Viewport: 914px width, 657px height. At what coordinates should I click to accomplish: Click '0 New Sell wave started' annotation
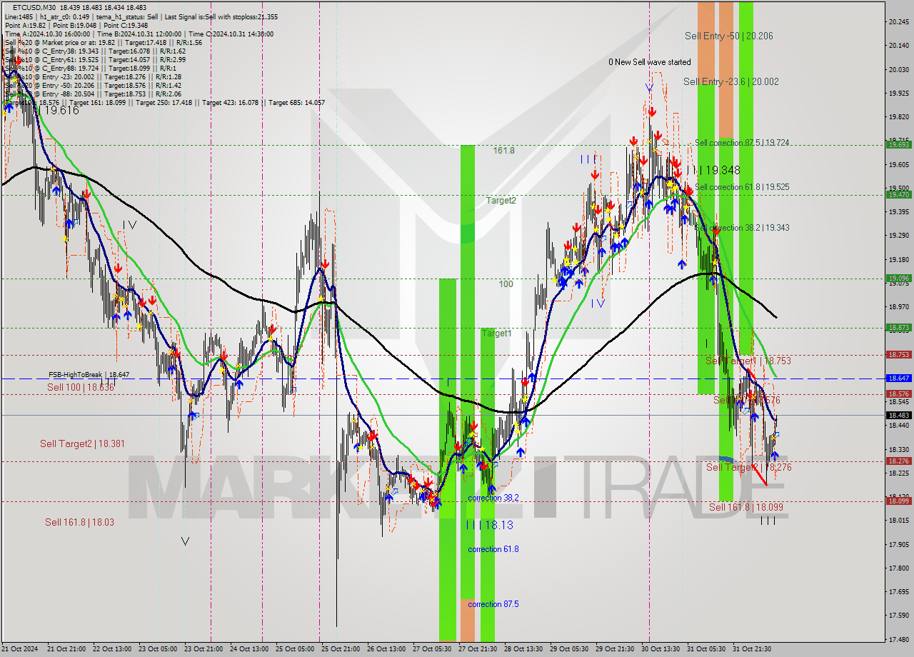point(650,62)
